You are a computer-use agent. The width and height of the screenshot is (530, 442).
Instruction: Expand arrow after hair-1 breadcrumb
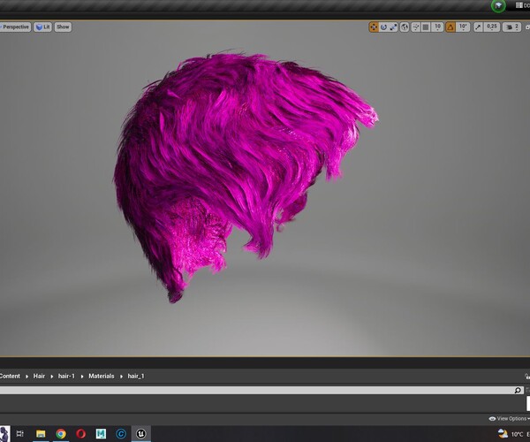[x=82, y=377]
